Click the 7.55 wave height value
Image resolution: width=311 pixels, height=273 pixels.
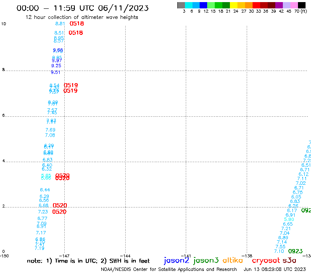280,247
